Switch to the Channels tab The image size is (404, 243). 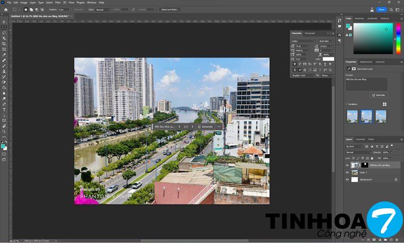[x=360, y=139]
